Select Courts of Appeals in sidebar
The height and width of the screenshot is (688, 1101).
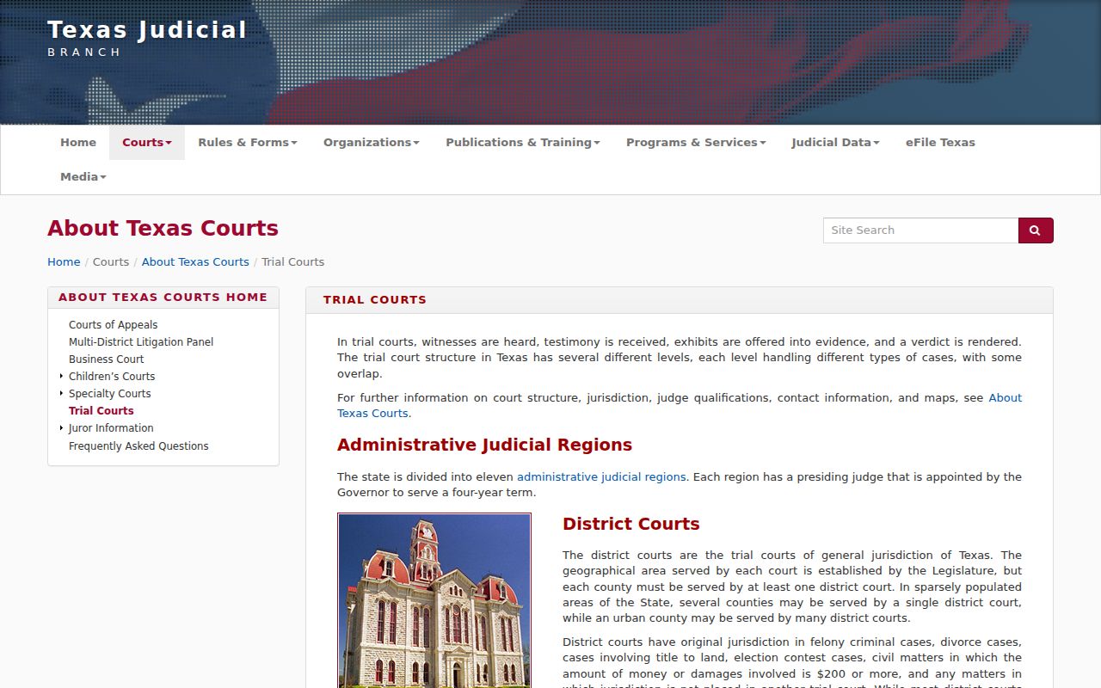[x=114, y=325]
